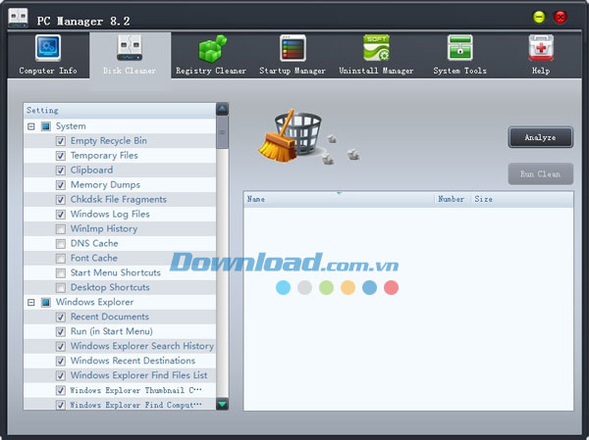This screenshot has width=589, height=440.
Task: Click the Analyze button
Action: pyautogui.click(x=540, y=138)
